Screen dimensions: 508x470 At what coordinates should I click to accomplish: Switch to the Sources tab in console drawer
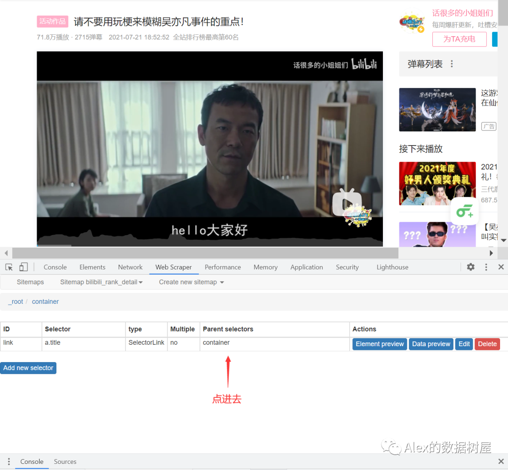pyautogui.click(x=65, y=462)
